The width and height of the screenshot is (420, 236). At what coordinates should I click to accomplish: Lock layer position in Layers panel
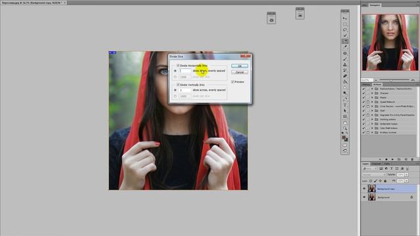click(x=380, y=181)
